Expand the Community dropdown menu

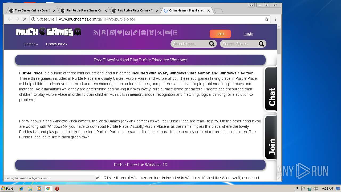click(x=56, y=44)
